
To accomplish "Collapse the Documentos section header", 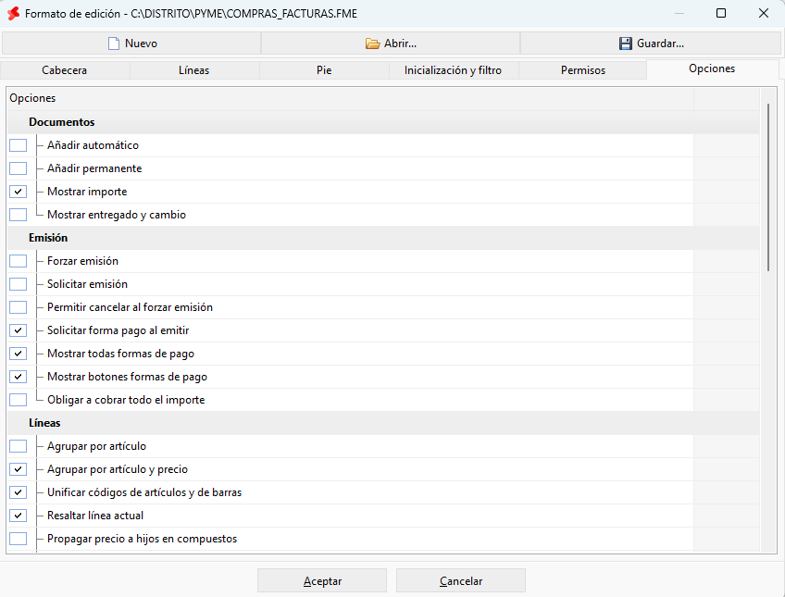I will pos(62,122).
